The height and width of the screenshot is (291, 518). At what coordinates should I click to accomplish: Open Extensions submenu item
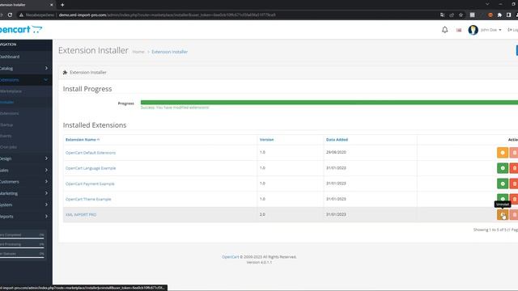[9, 113]
